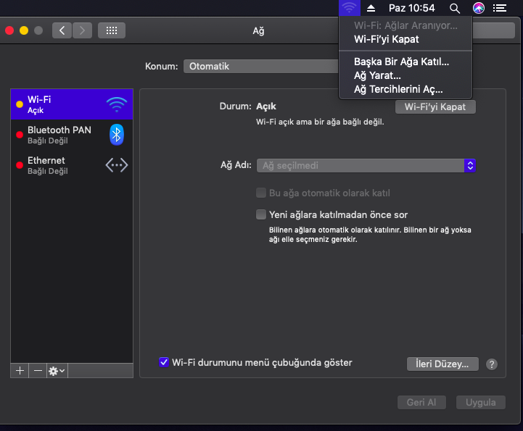The width and height of the screenshot is (523, 431).
Task: Select 'Ağ Tercihlerini Aç...' from the menu
Action: coord(398,90)
